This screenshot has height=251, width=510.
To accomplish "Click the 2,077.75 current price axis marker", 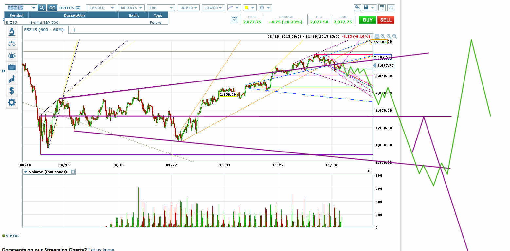I will [x=385, y=65].
